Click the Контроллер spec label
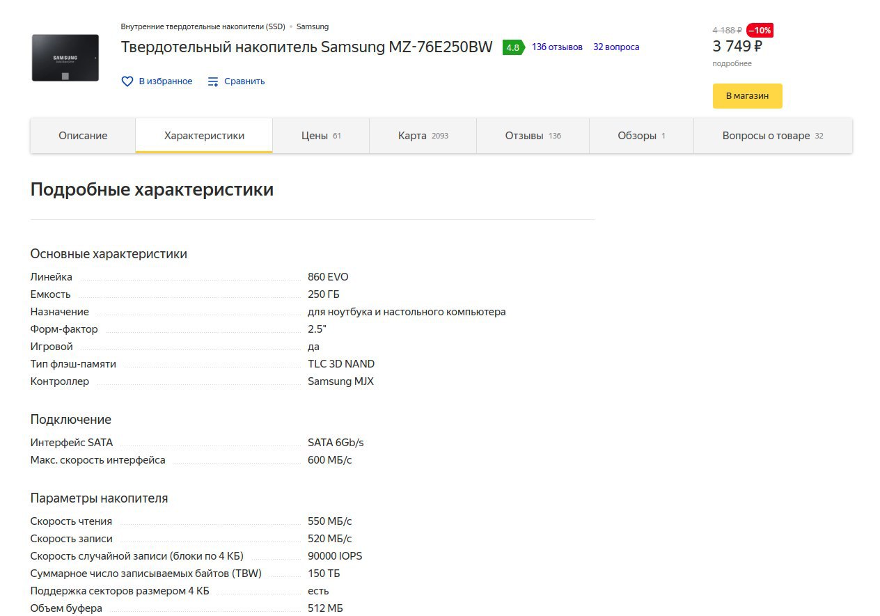 60,381
